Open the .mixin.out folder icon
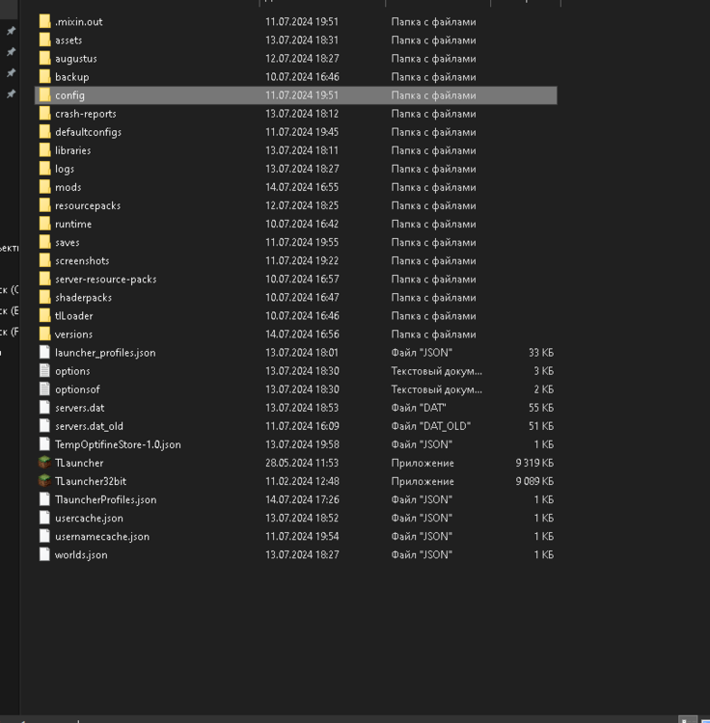 [44, 21]
